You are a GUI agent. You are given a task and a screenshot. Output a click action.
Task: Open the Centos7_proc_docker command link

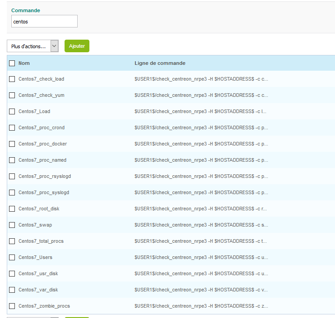coord(42,144)
